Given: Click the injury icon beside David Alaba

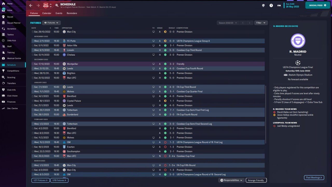Looking at the screenshot, I should [x=274, y=112].
